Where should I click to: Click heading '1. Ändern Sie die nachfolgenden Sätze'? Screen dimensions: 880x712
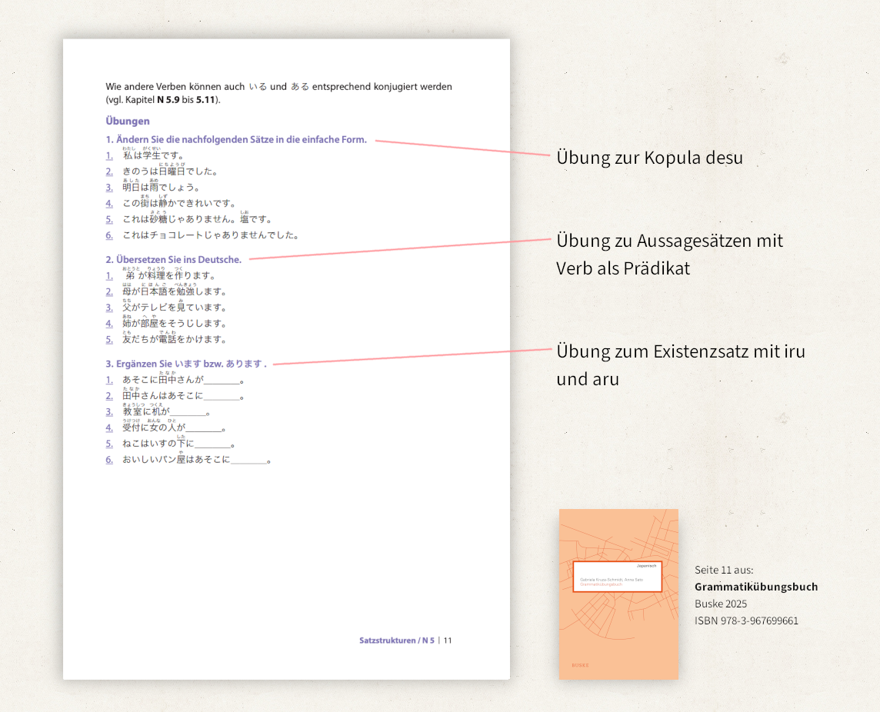(x=236, y=139)
